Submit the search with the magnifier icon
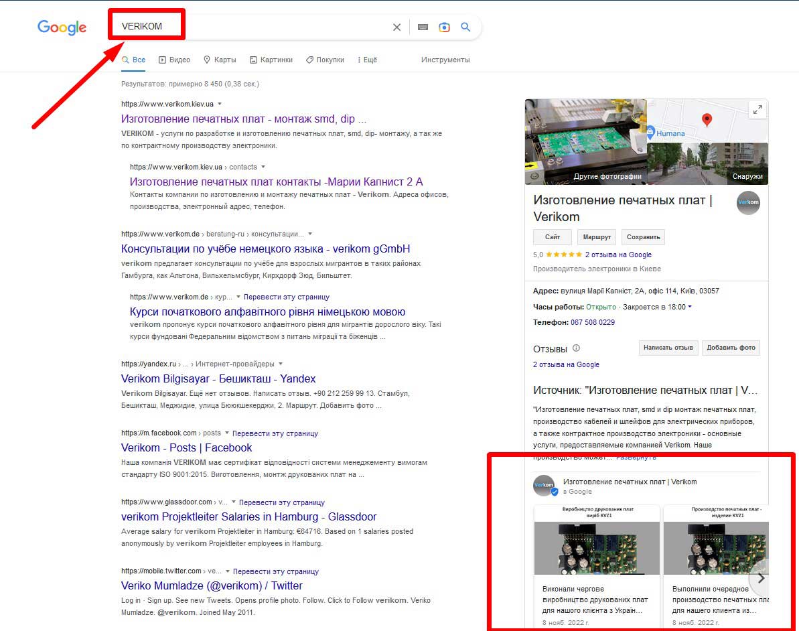 click(x=465, y=27)
